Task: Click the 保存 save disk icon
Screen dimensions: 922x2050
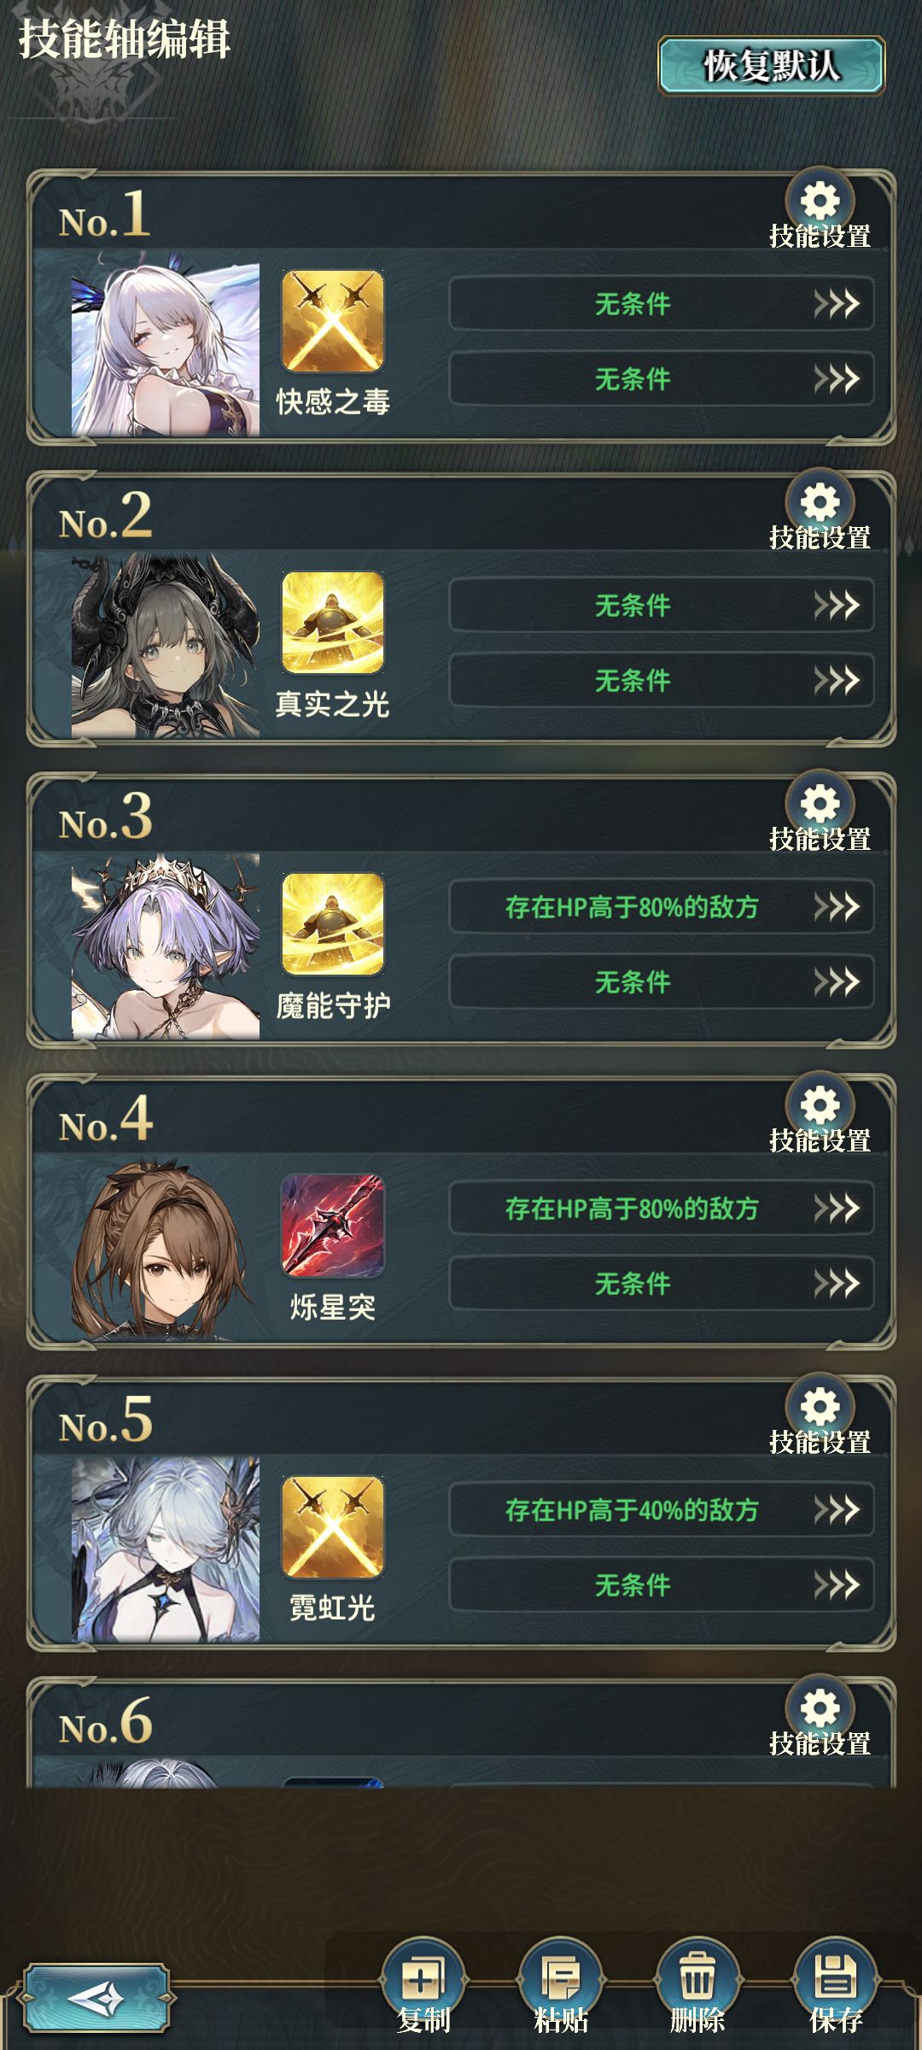Action: (835, 1977)
